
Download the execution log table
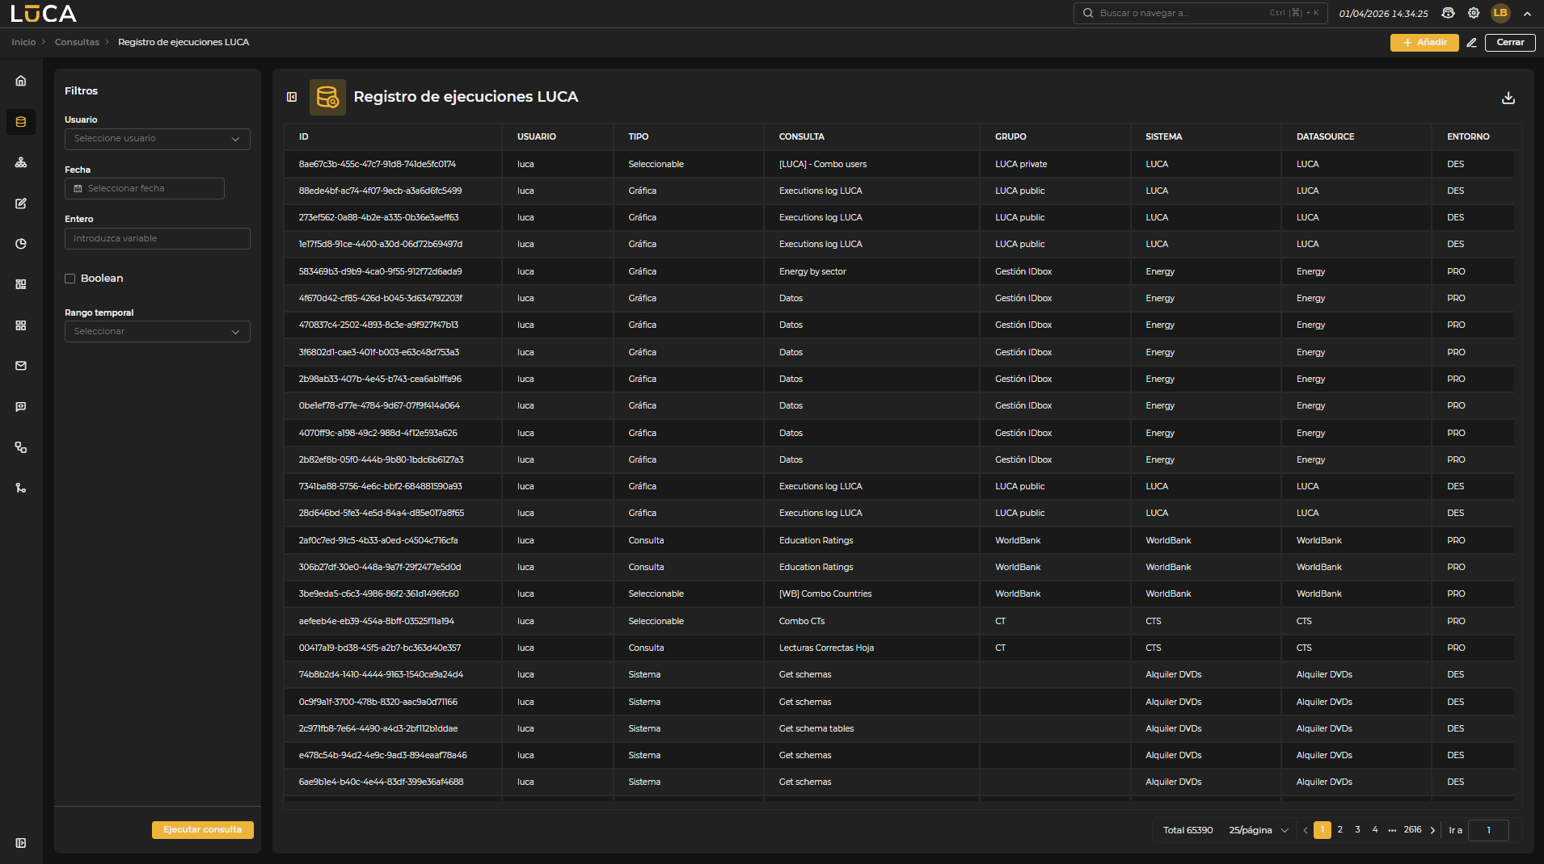pos(1508,98)
